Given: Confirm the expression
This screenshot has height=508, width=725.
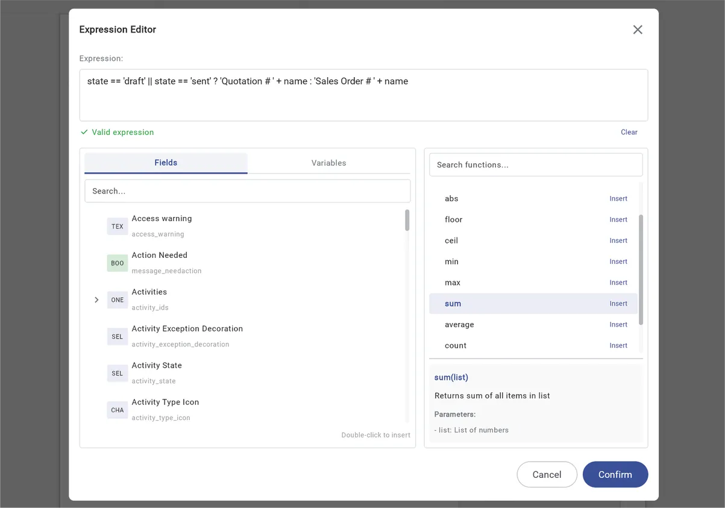Looking at the screenshot, I should click(x=615, y=474).
